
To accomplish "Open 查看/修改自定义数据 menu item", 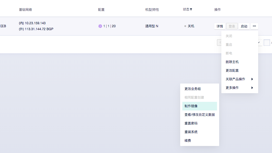I will [199, 115].
